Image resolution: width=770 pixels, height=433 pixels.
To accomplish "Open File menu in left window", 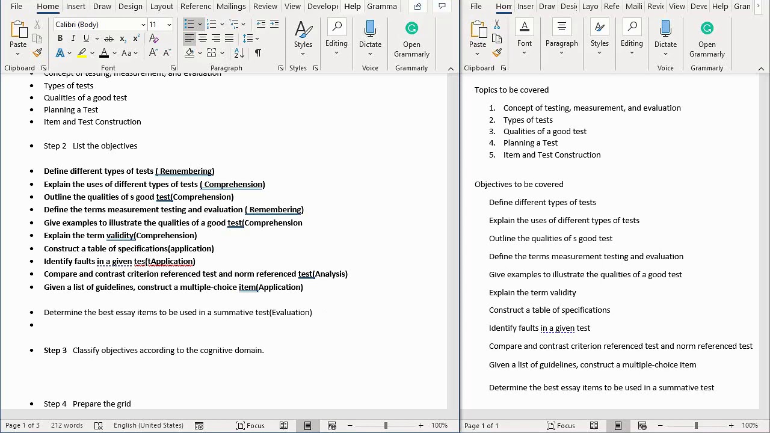I will 16,7.
